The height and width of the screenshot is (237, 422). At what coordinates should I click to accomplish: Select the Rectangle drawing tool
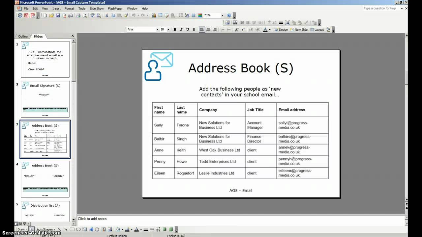[x=72, y=229]
